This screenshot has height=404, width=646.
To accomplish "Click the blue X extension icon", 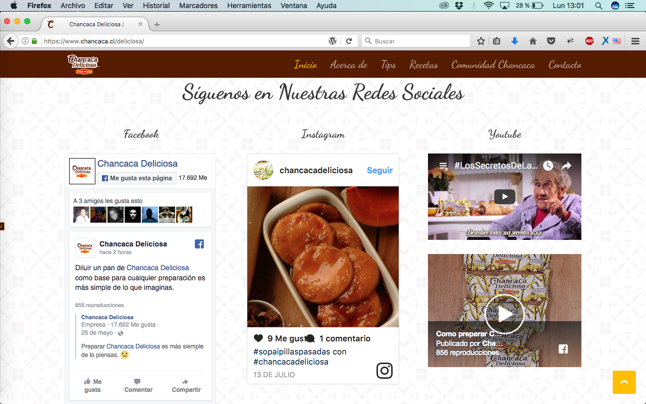I will point(605,41).
